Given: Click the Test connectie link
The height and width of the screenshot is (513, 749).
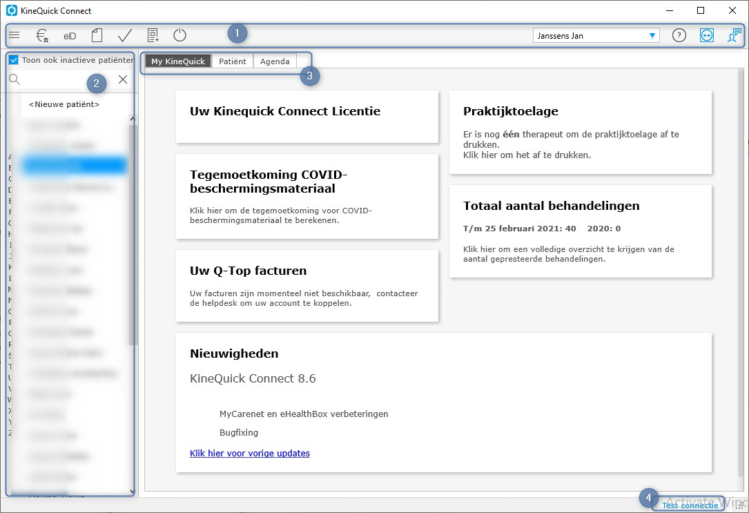Looking at the screenshot, I should 690,505.
